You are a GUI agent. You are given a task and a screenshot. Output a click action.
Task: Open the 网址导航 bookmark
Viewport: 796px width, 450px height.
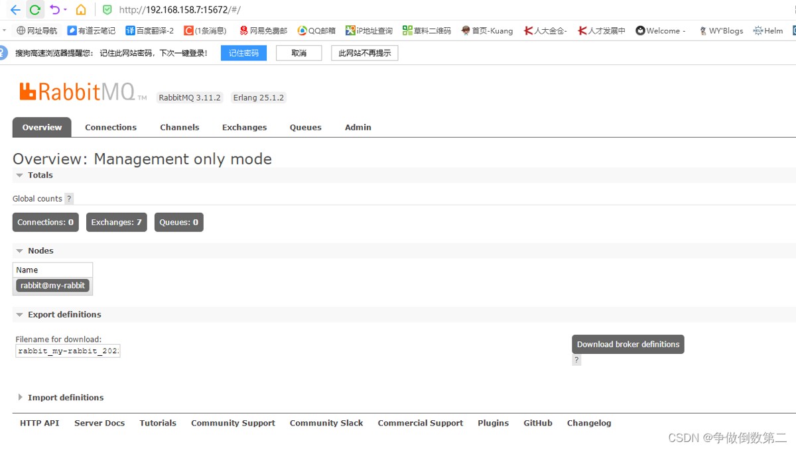click(37, 30)
